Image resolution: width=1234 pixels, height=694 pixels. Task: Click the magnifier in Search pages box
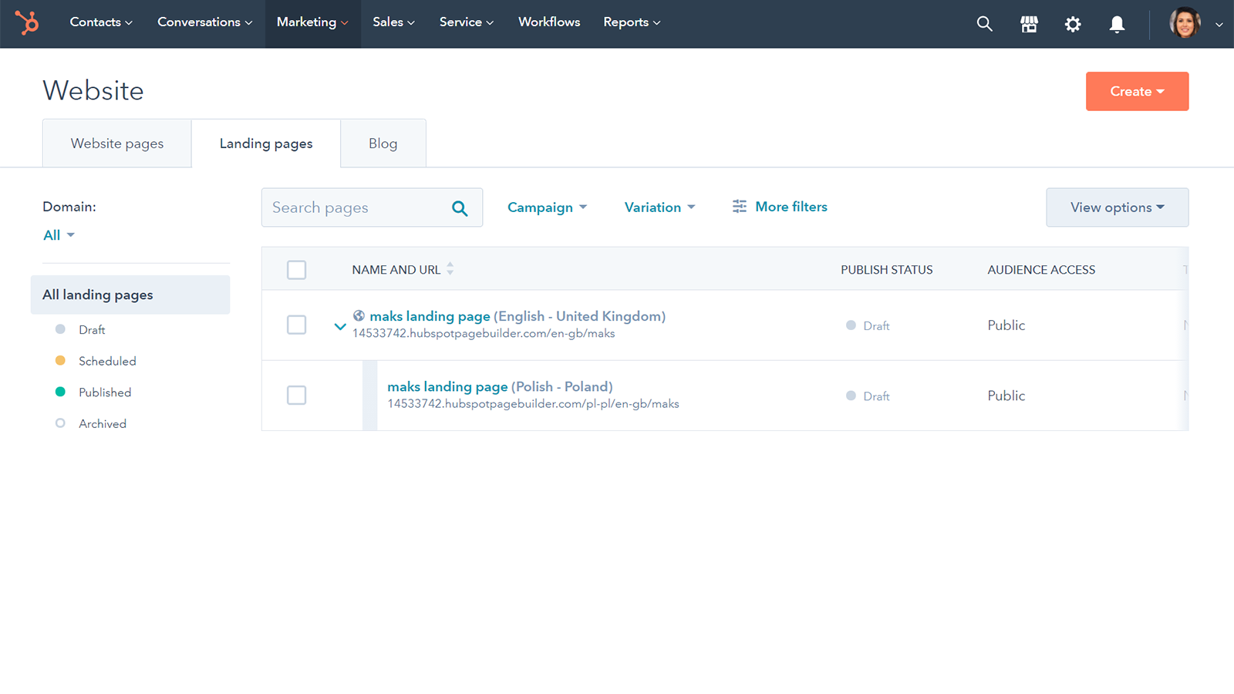[x=460, y=208]
